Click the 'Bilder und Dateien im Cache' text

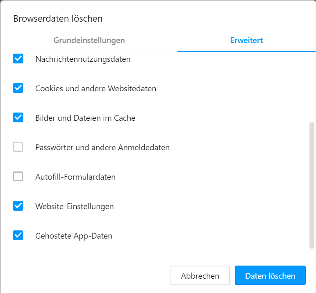click(x=85, y=118)
